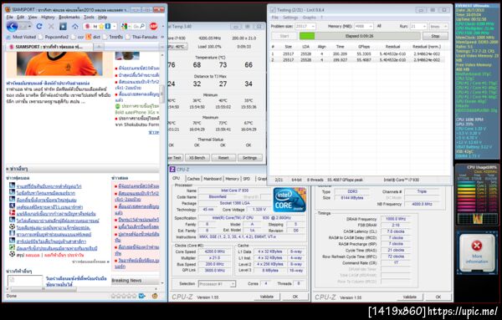The width and height of the screenshot is (502, 320).
Task: Open the Firefox tab list dropdown
Action: pos(161,47)
